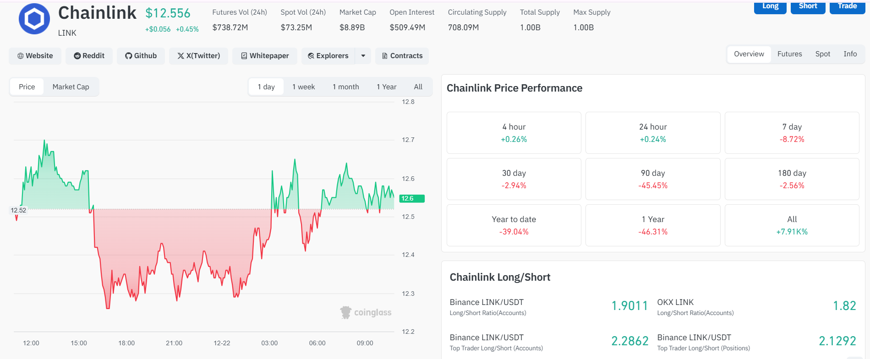Click the 7 day performance card
870x359 pixels.
click(792, 133)
